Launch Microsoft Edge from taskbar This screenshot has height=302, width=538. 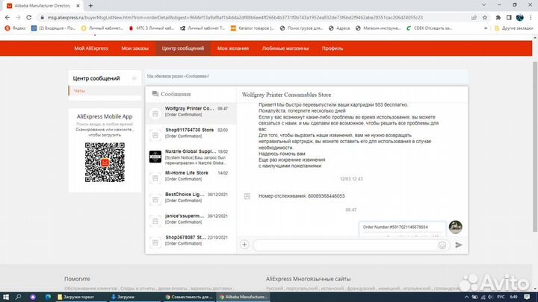tap(48, 297)
